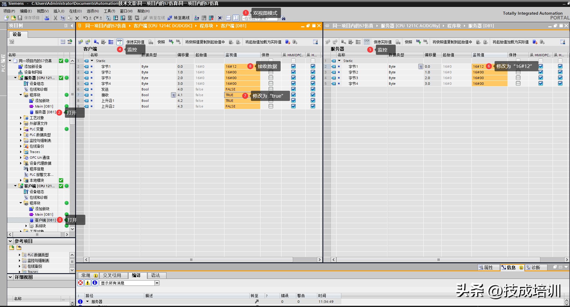570x307 pixels.
Task: Show warnings filter icon in info panel
Action: click(x=88, y=283)
